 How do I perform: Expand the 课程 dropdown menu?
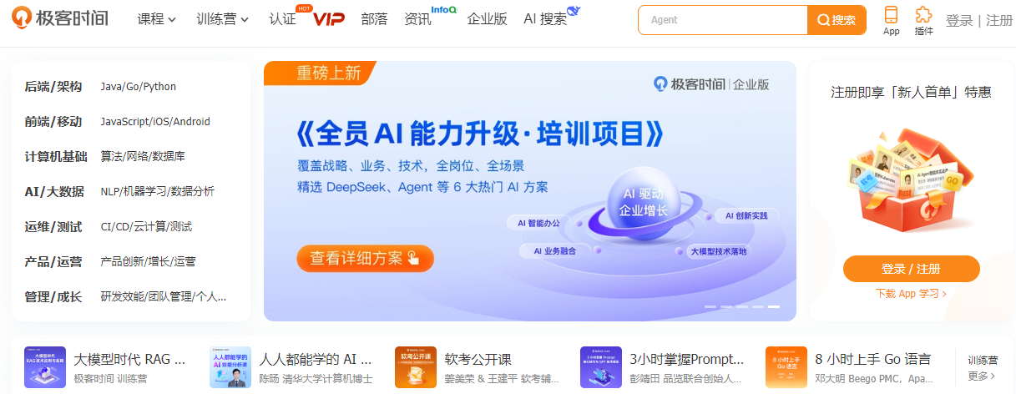(x=157, y=19)
